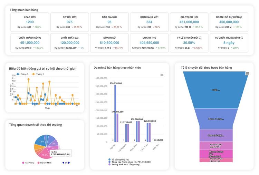Open the LEAD MỚI value 1200
Image resolution: width=259 pixels, height=175 pixels.
point(30,22)
